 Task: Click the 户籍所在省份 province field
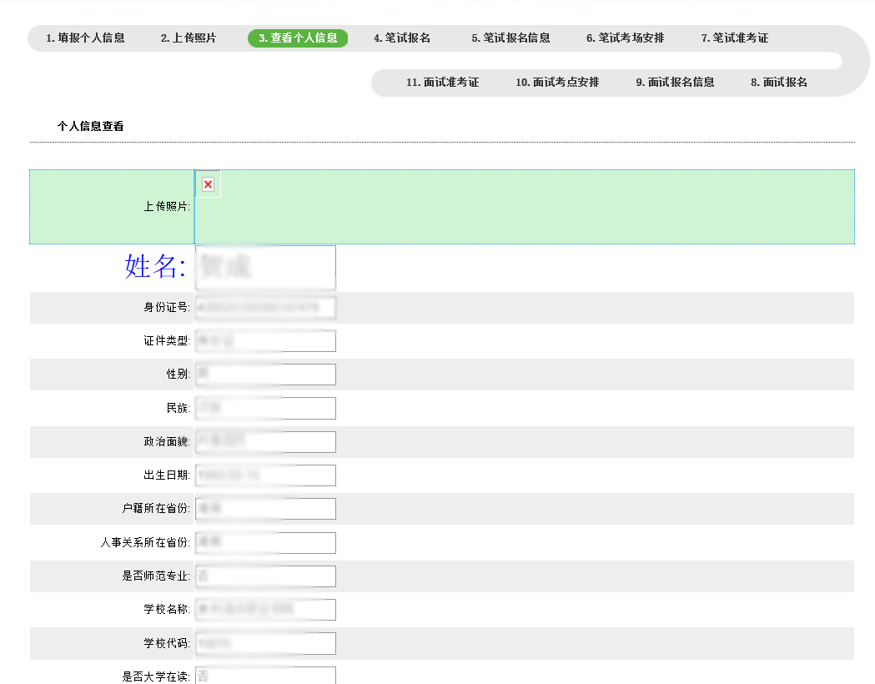click(x=265, y=509)
